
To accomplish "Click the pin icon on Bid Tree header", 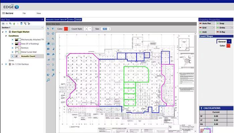I will click(x=42, y=19).
